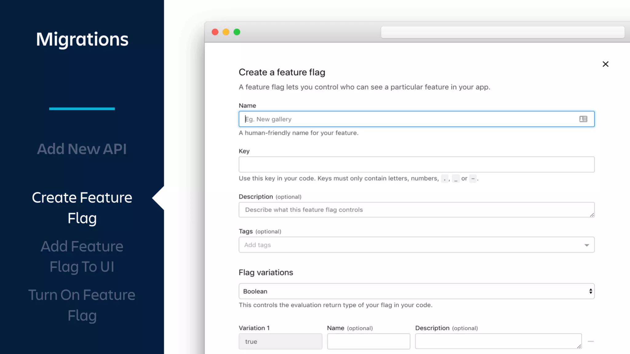630x354 pixels.
Task: Click the Description textarea resize handle
Action: click(592, 215)
